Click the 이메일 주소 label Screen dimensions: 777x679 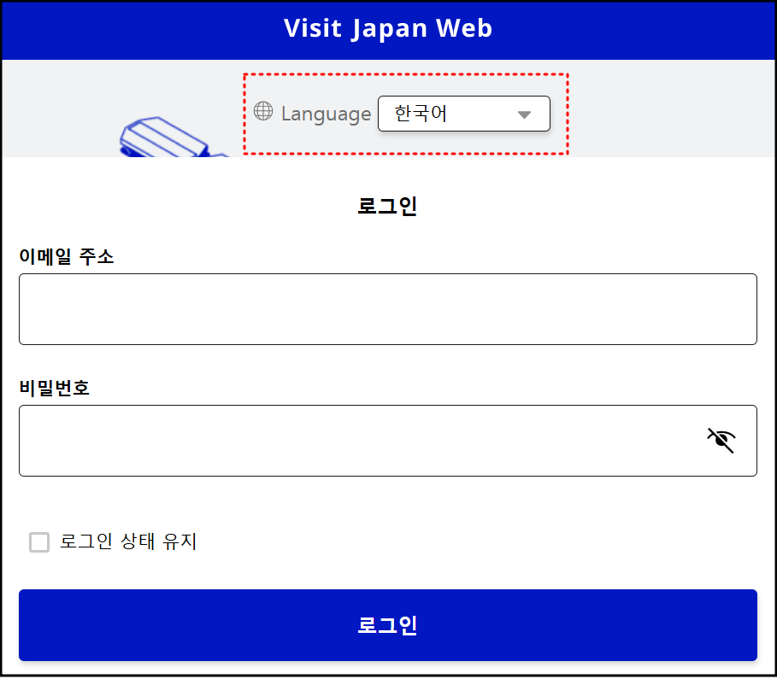pyautogui.click(x=67, y=256)
